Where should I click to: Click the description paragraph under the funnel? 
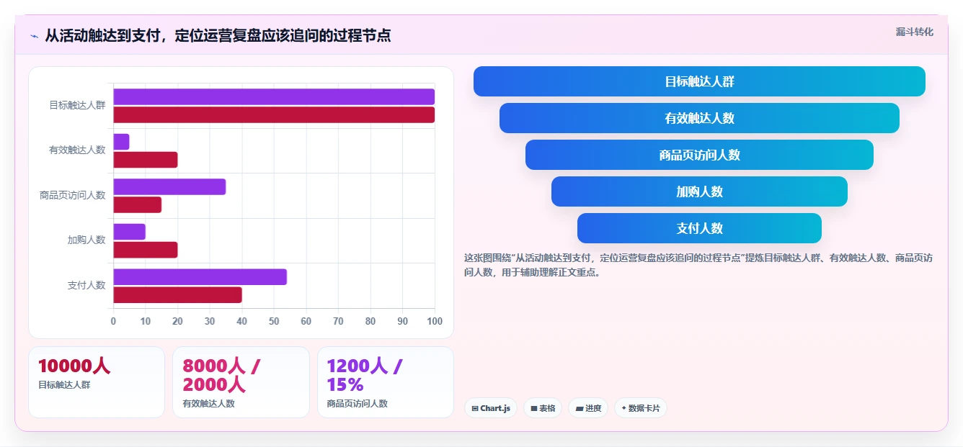(x=698, y=265)
